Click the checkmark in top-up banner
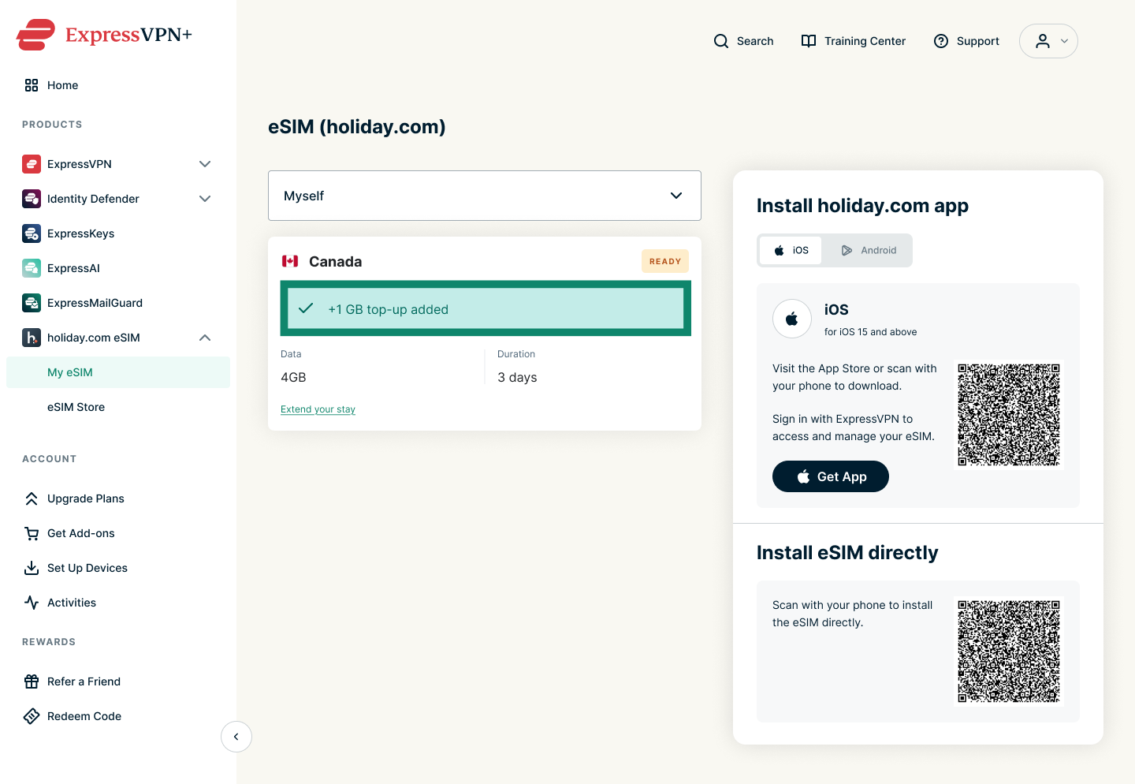1135x784 pixels. [306, 308]
